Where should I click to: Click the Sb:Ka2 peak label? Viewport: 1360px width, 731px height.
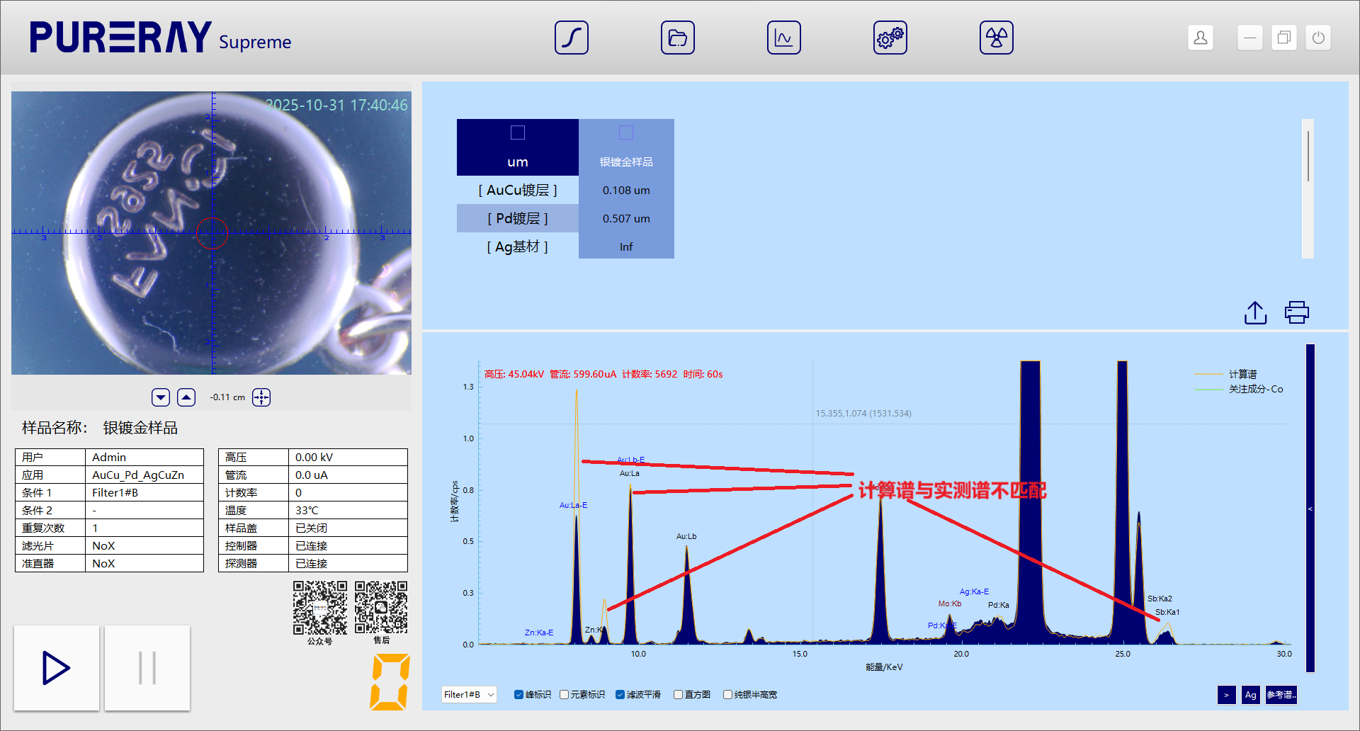pos(1160,599)
